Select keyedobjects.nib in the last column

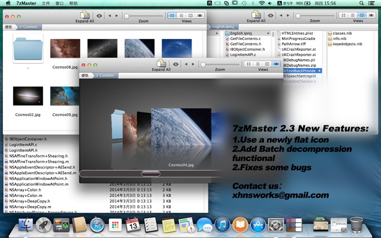pos(348,44)
